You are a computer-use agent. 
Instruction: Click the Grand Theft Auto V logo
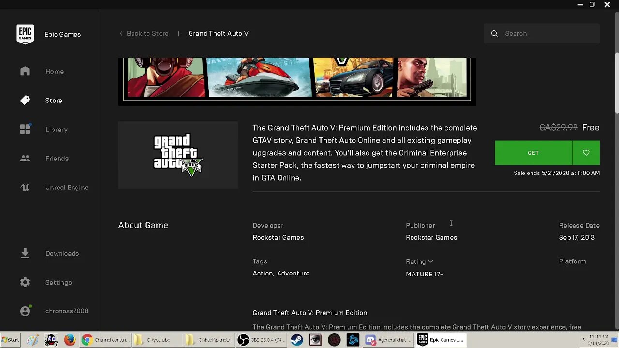tap(178, 155)
